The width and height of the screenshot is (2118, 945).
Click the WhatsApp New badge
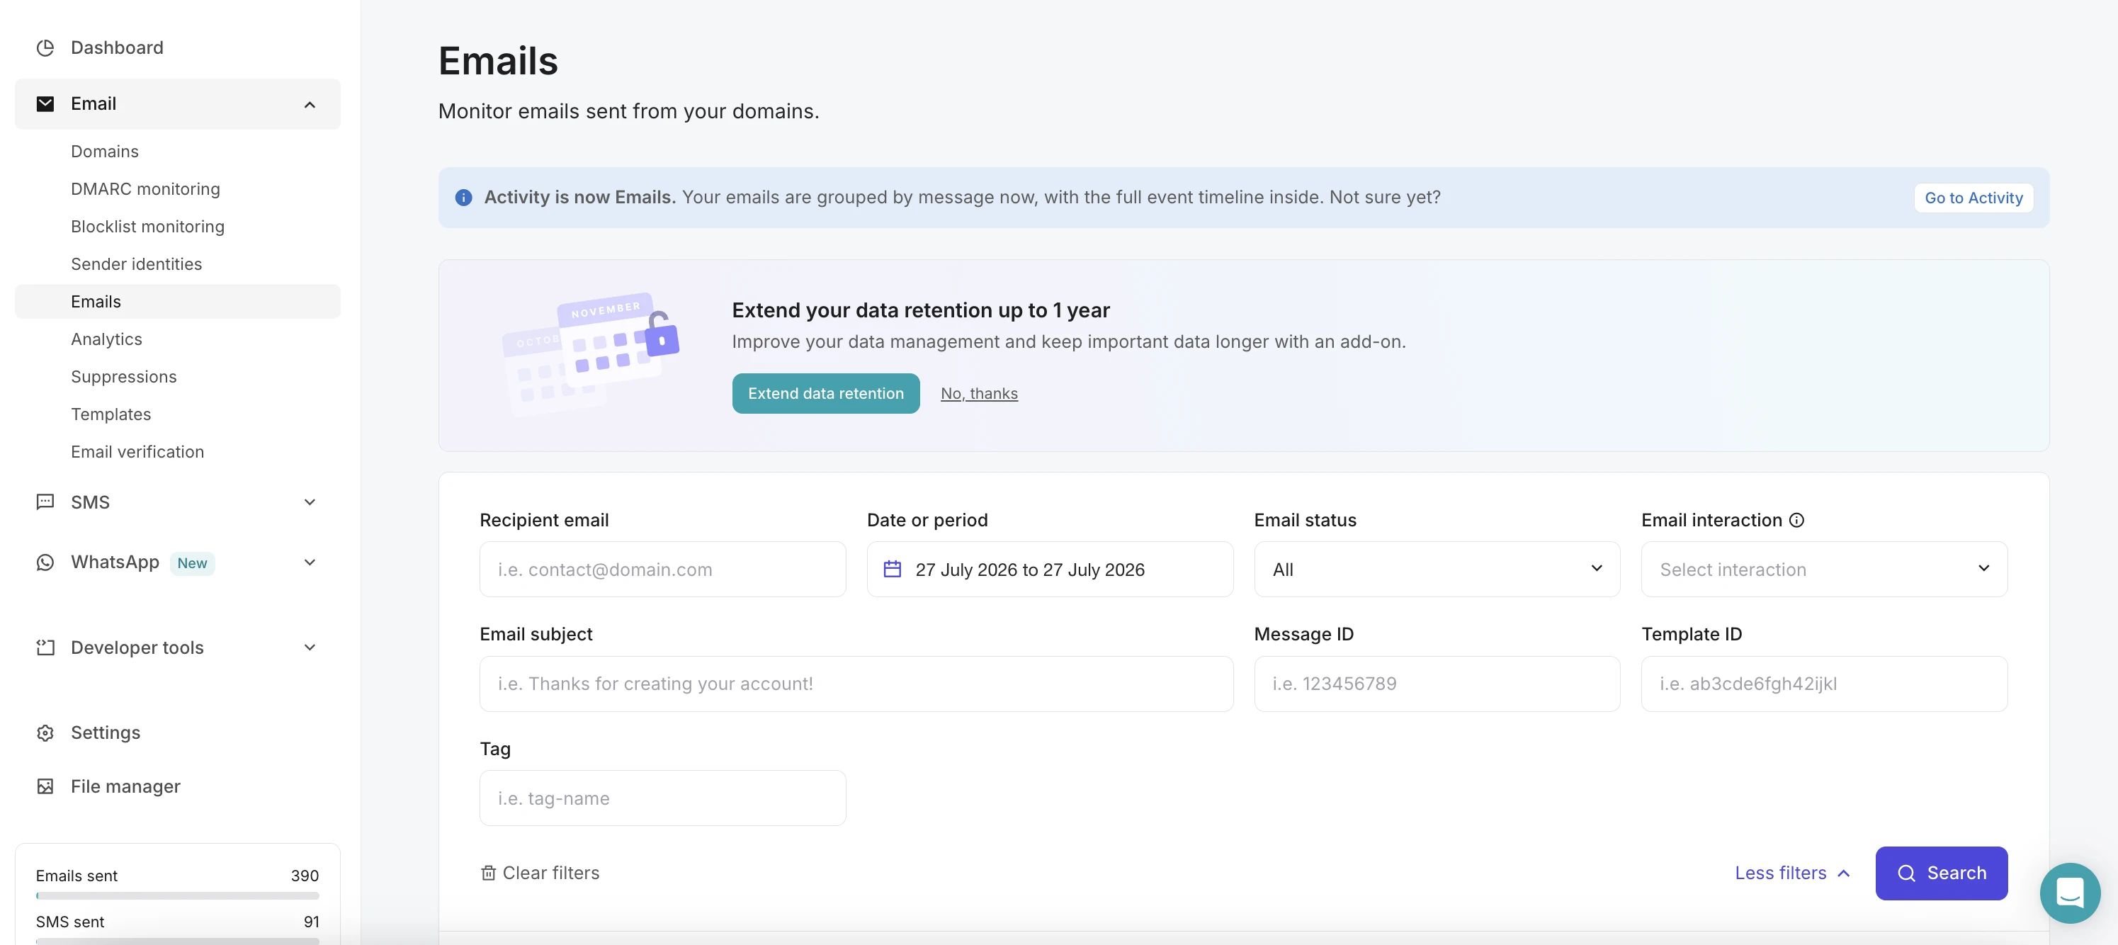(x=193, y=563)
